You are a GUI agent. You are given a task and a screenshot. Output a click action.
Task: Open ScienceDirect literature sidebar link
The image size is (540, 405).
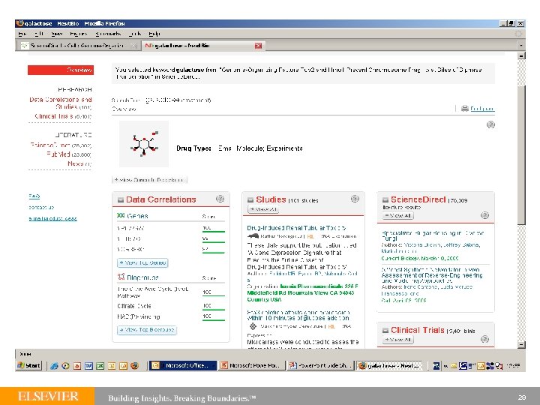pyautogui.click(x=61, y=145)
